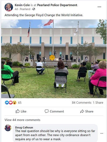Open the 4d post timestamp
This screenshot has height=142, width=107.
pyautogui.click(x=16, y=9)
